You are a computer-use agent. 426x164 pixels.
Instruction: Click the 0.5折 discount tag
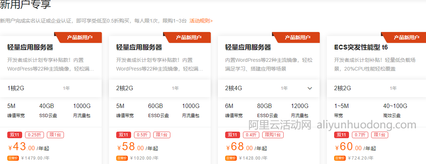click(142, 135)
